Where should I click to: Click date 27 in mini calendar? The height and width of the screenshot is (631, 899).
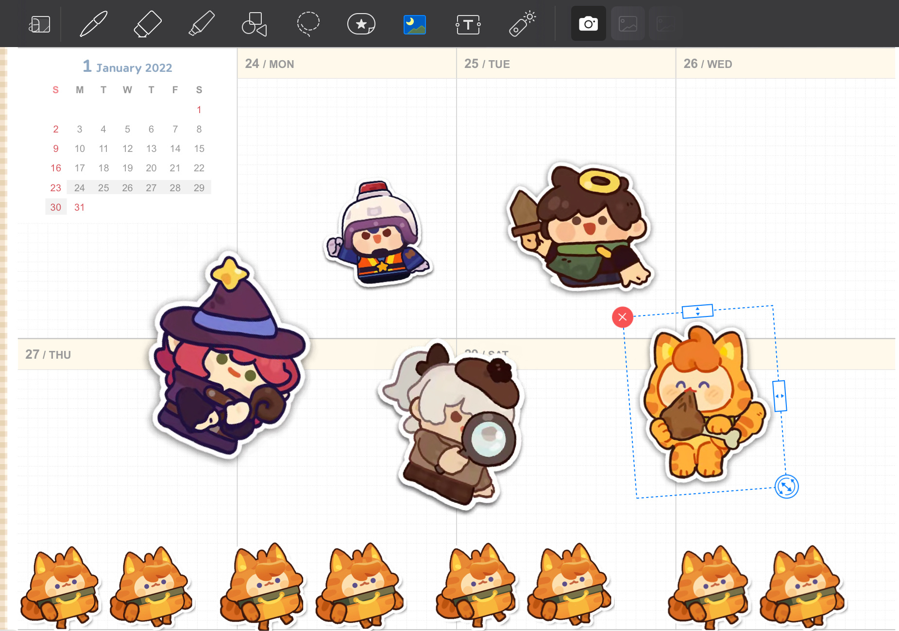pyautogui.click(x=151, y=188)
